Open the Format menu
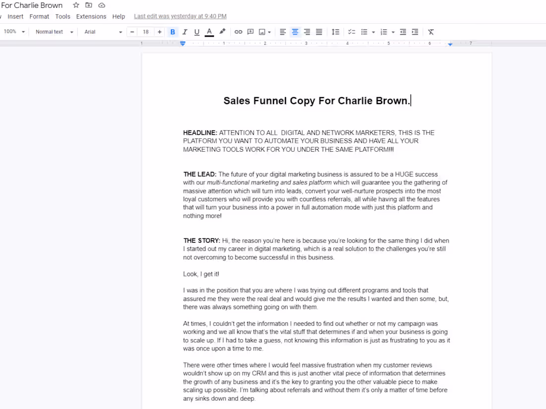The height and width of the screenshot is (409, 546). point(39,16)
